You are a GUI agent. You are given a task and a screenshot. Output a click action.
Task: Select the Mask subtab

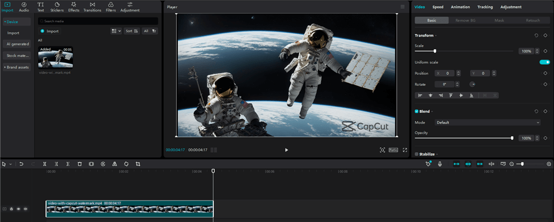coord(499,20)
